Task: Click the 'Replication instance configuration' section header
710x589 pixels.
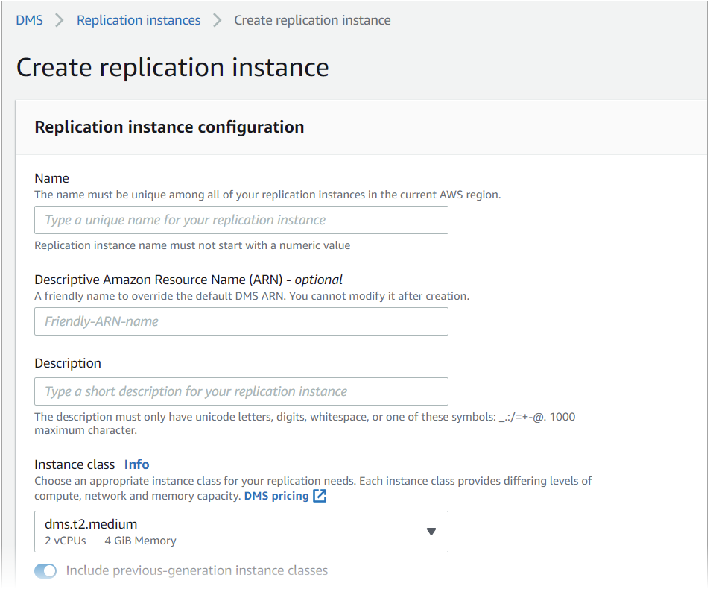Action: pyautogui.click(x=169, y=127)
